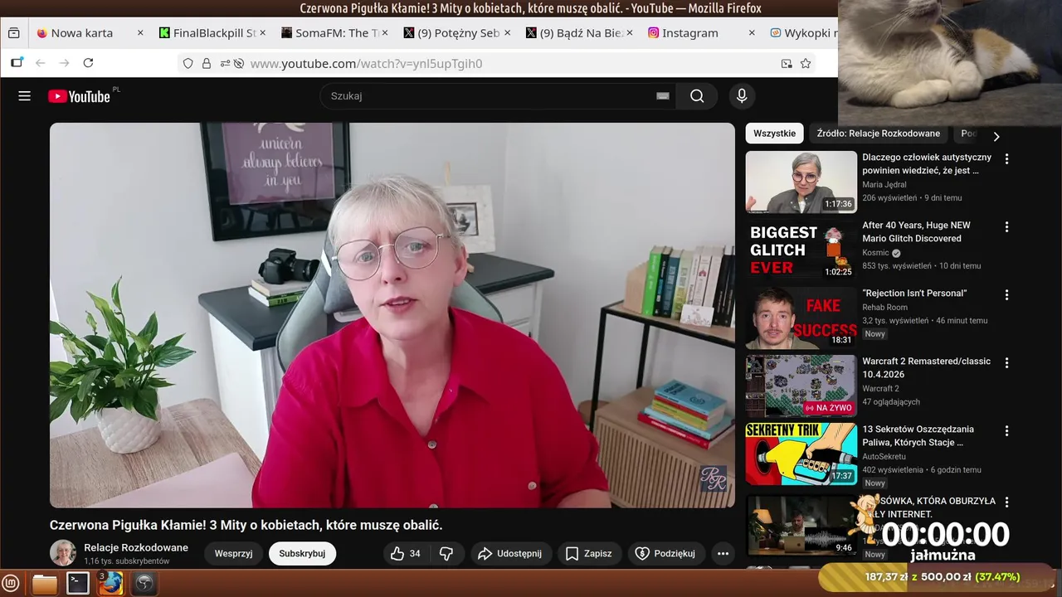Select the Źródło: Relacje Rozkodowane chip
Image resolution: width=1062 pixels, height=597 pixels.
coord(879,133)
